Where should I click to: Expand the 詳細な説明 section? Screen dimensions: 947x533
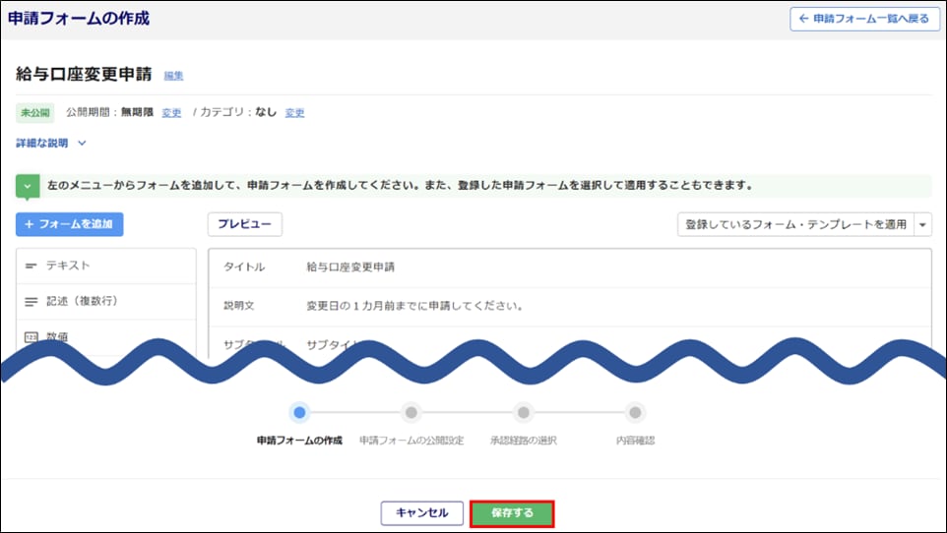tap(51, 143)
